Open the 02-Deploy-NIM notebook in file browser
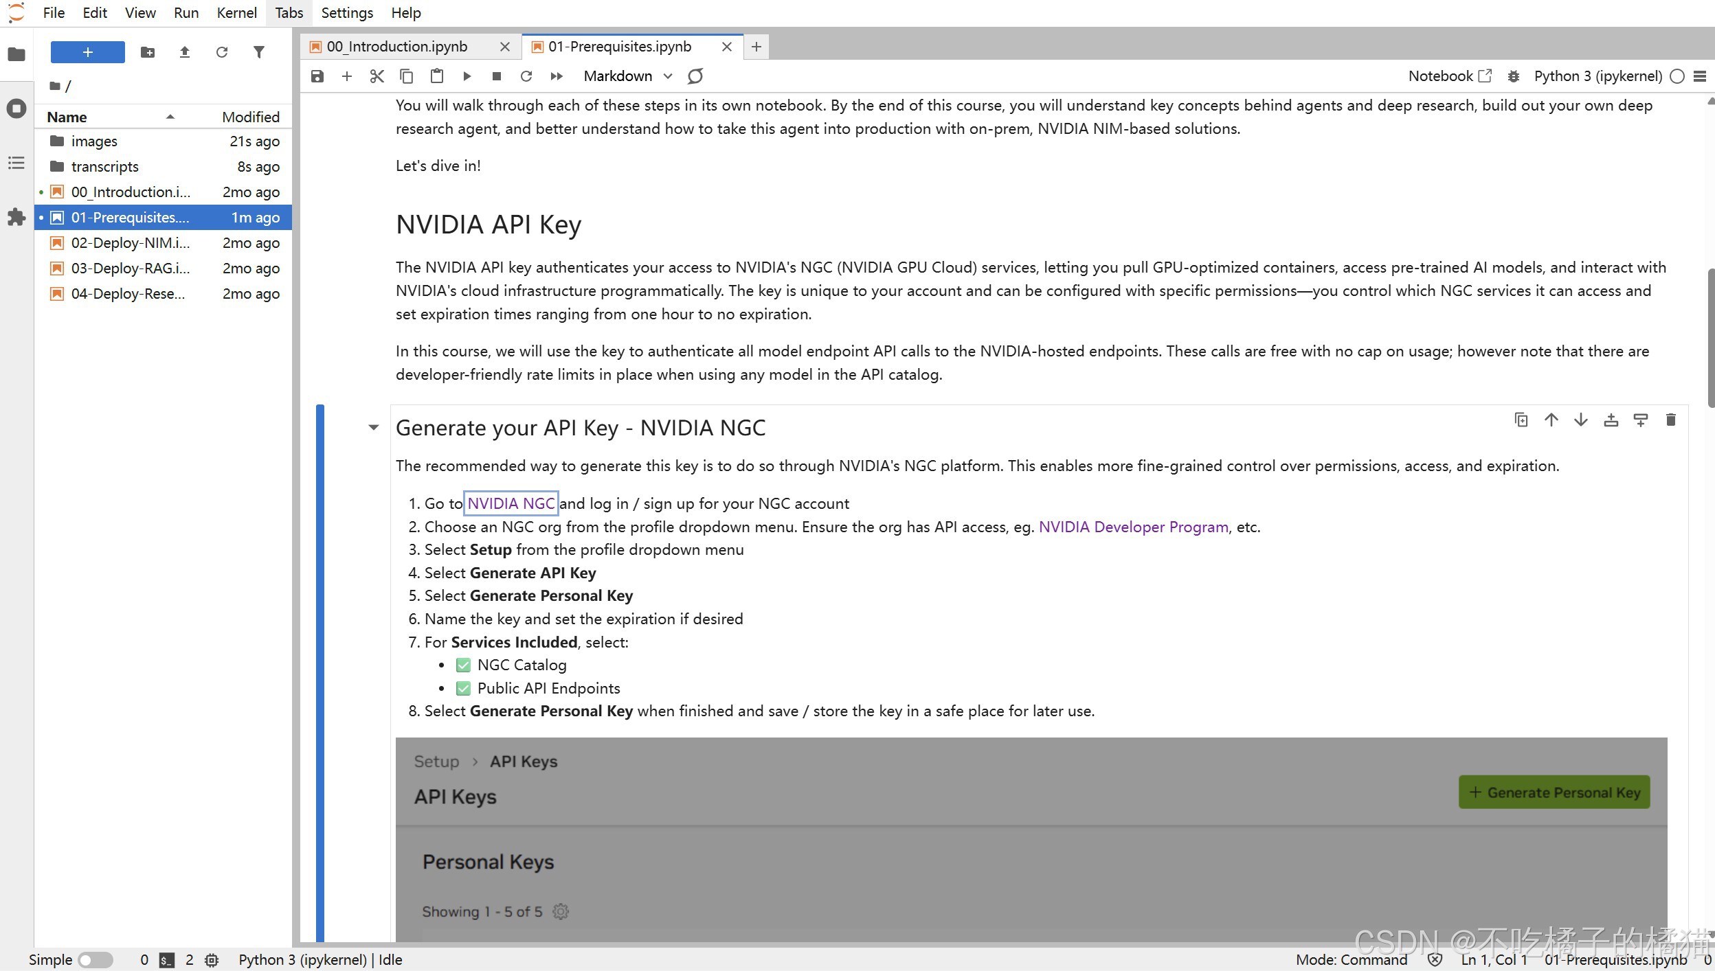Screen dimensions: 1715x971 (130, 242)
